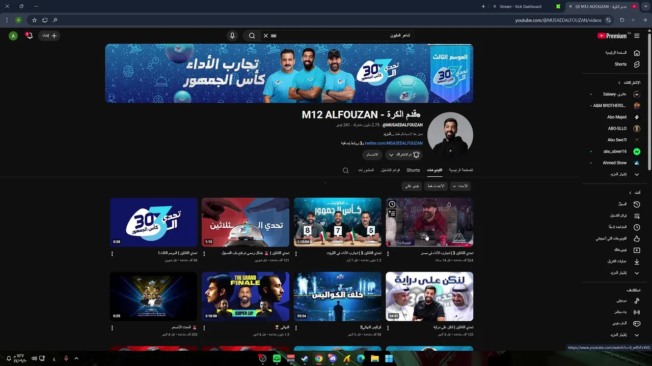
Task: Open Shorts in the right sidebar
Action: pos(627,65)
